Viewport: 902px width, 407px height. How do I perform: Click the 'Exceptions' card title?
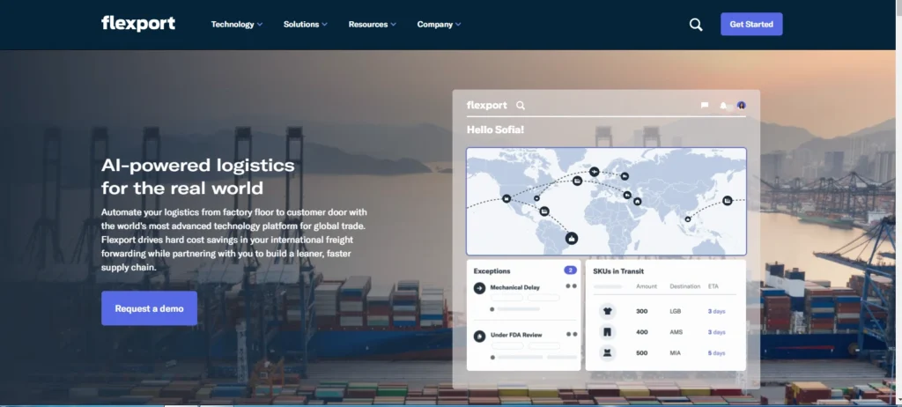click(492, 270)
